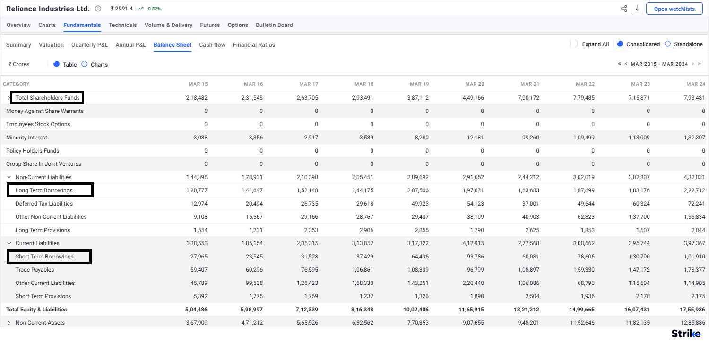
Task: Open the Cash flow sub-tab
Action: (x=212, y=45)
